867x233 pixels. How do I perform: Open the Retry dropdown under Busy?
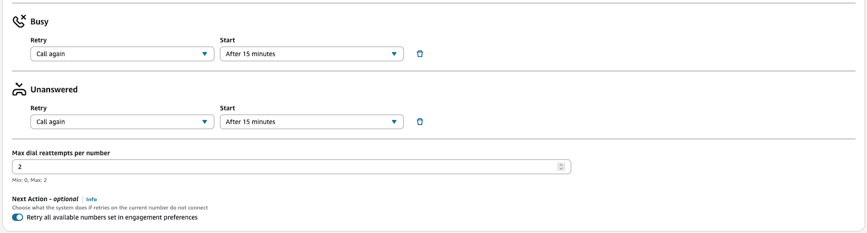122,54
